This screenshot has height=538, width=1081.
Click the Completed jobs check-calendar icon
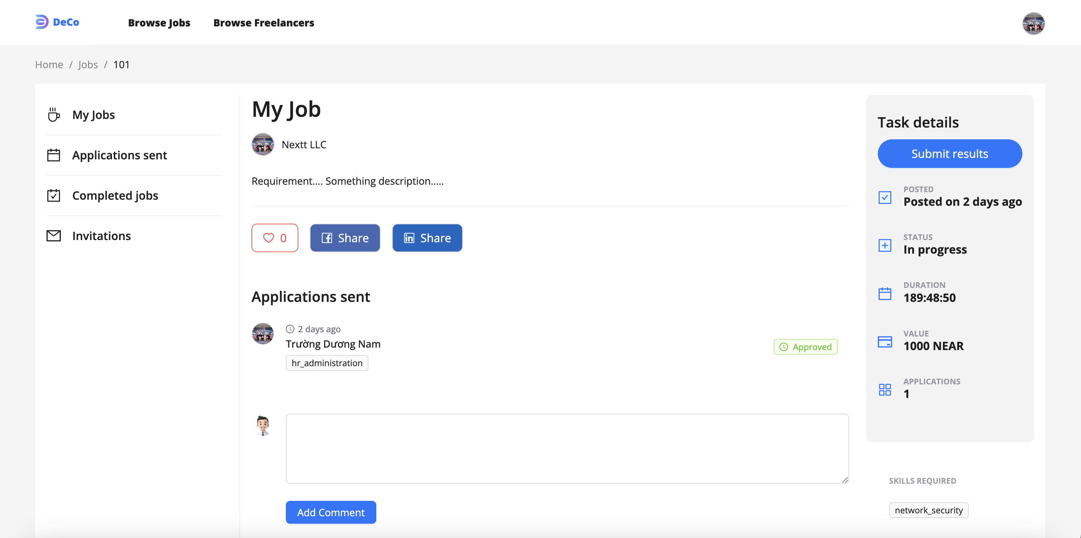[x=54, y=196]
